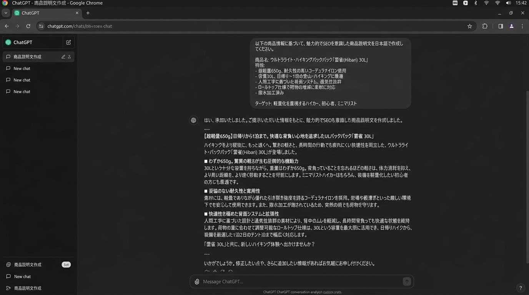
Task: Click the rename pencil icon on 商品説明文作成
Action: [63, 57]
